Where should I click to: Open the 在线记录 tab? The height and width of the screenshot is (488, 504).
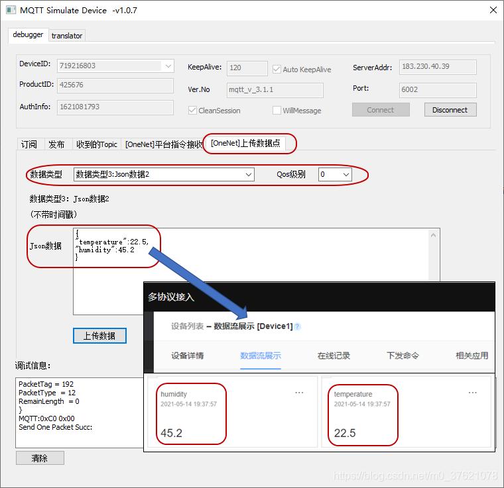334,356
